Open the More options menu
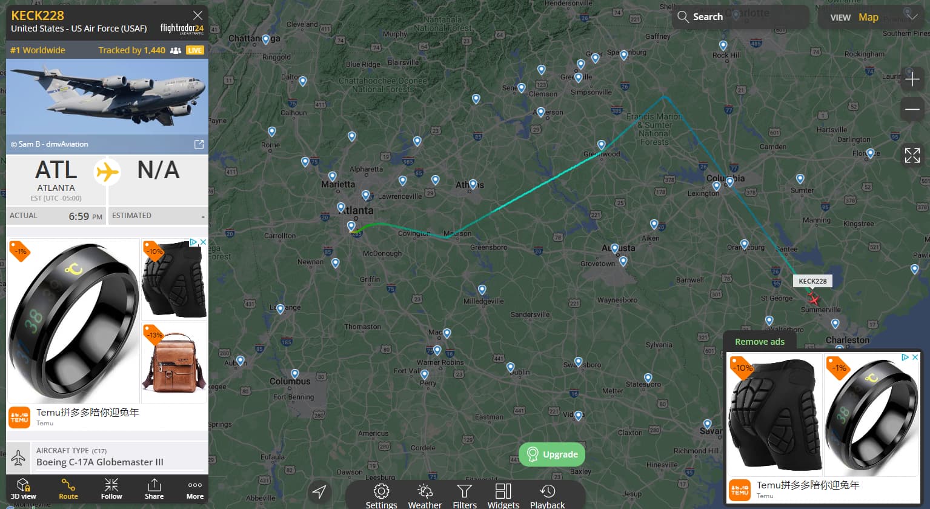This screenshot has height=509, width=930. (195, 489)
